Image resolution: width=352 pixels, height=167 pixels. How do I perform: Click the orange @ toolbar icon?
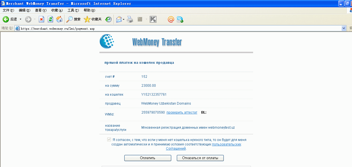coord(171,19)
